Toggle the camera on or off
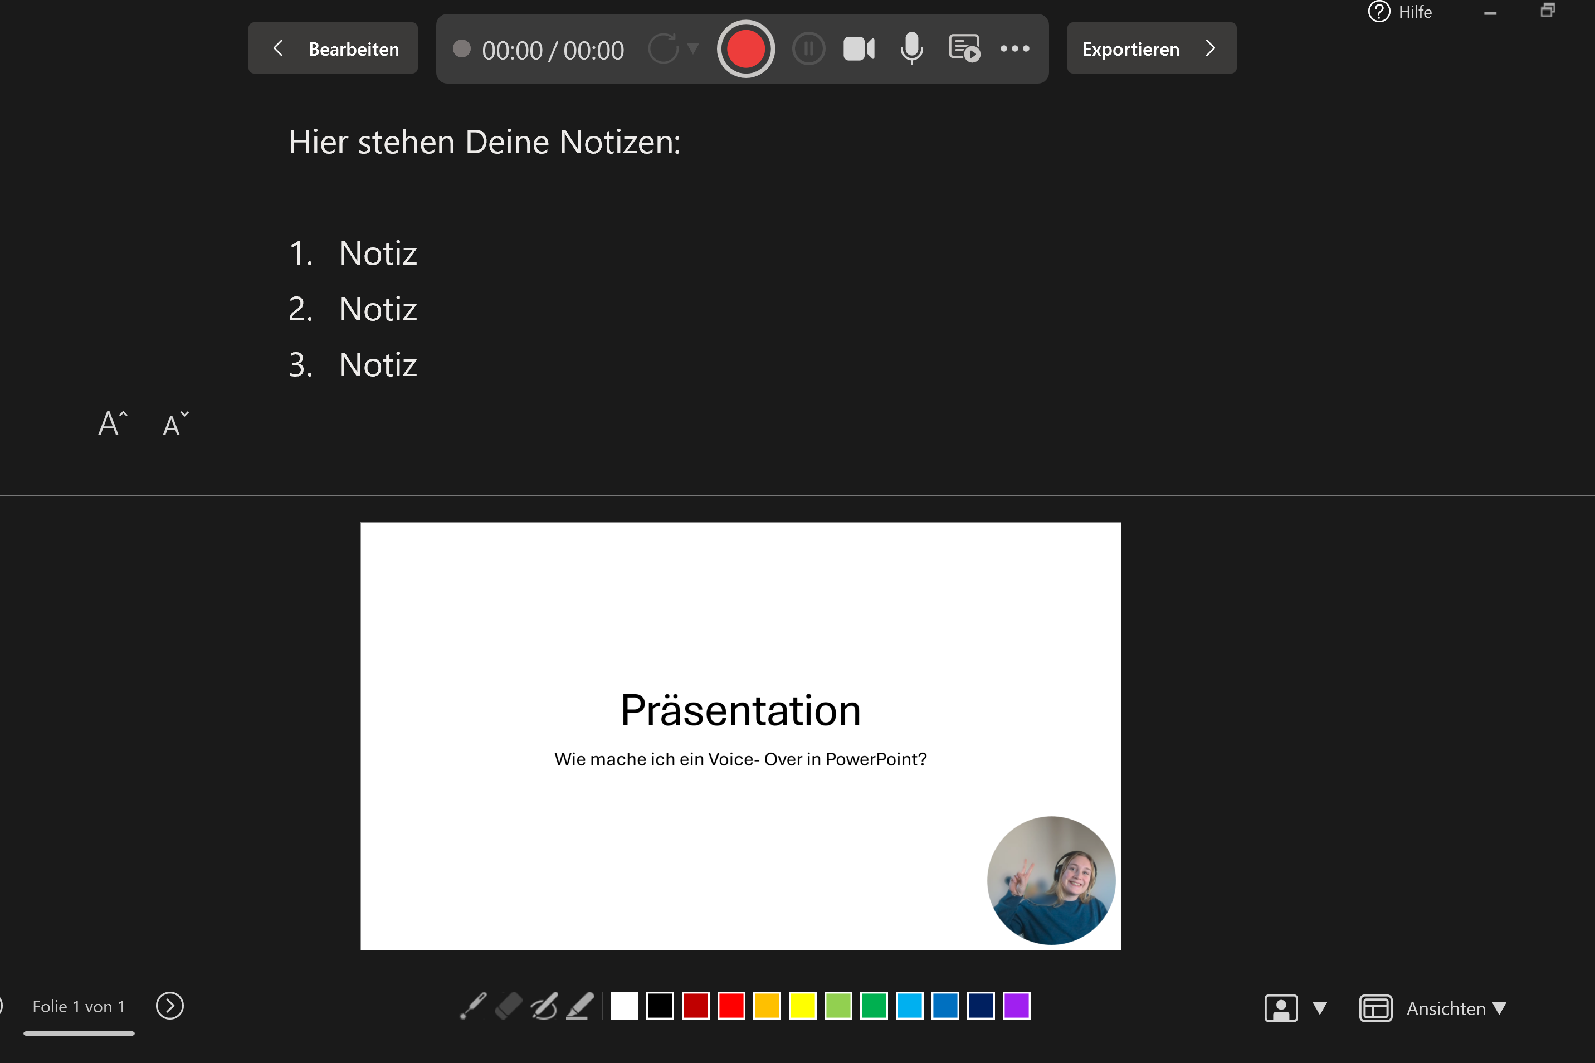Image resolution: width=1595 pixels, height=1063 pixels. 859,49
